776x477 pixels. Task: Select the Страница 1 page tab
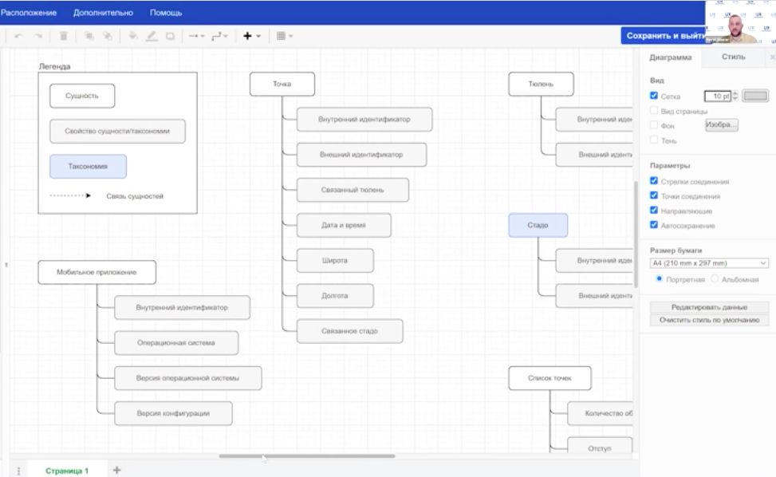(x=67, y=471)
